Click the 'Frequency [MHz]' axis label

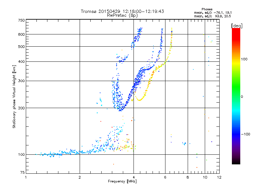[x=122, y=181]
